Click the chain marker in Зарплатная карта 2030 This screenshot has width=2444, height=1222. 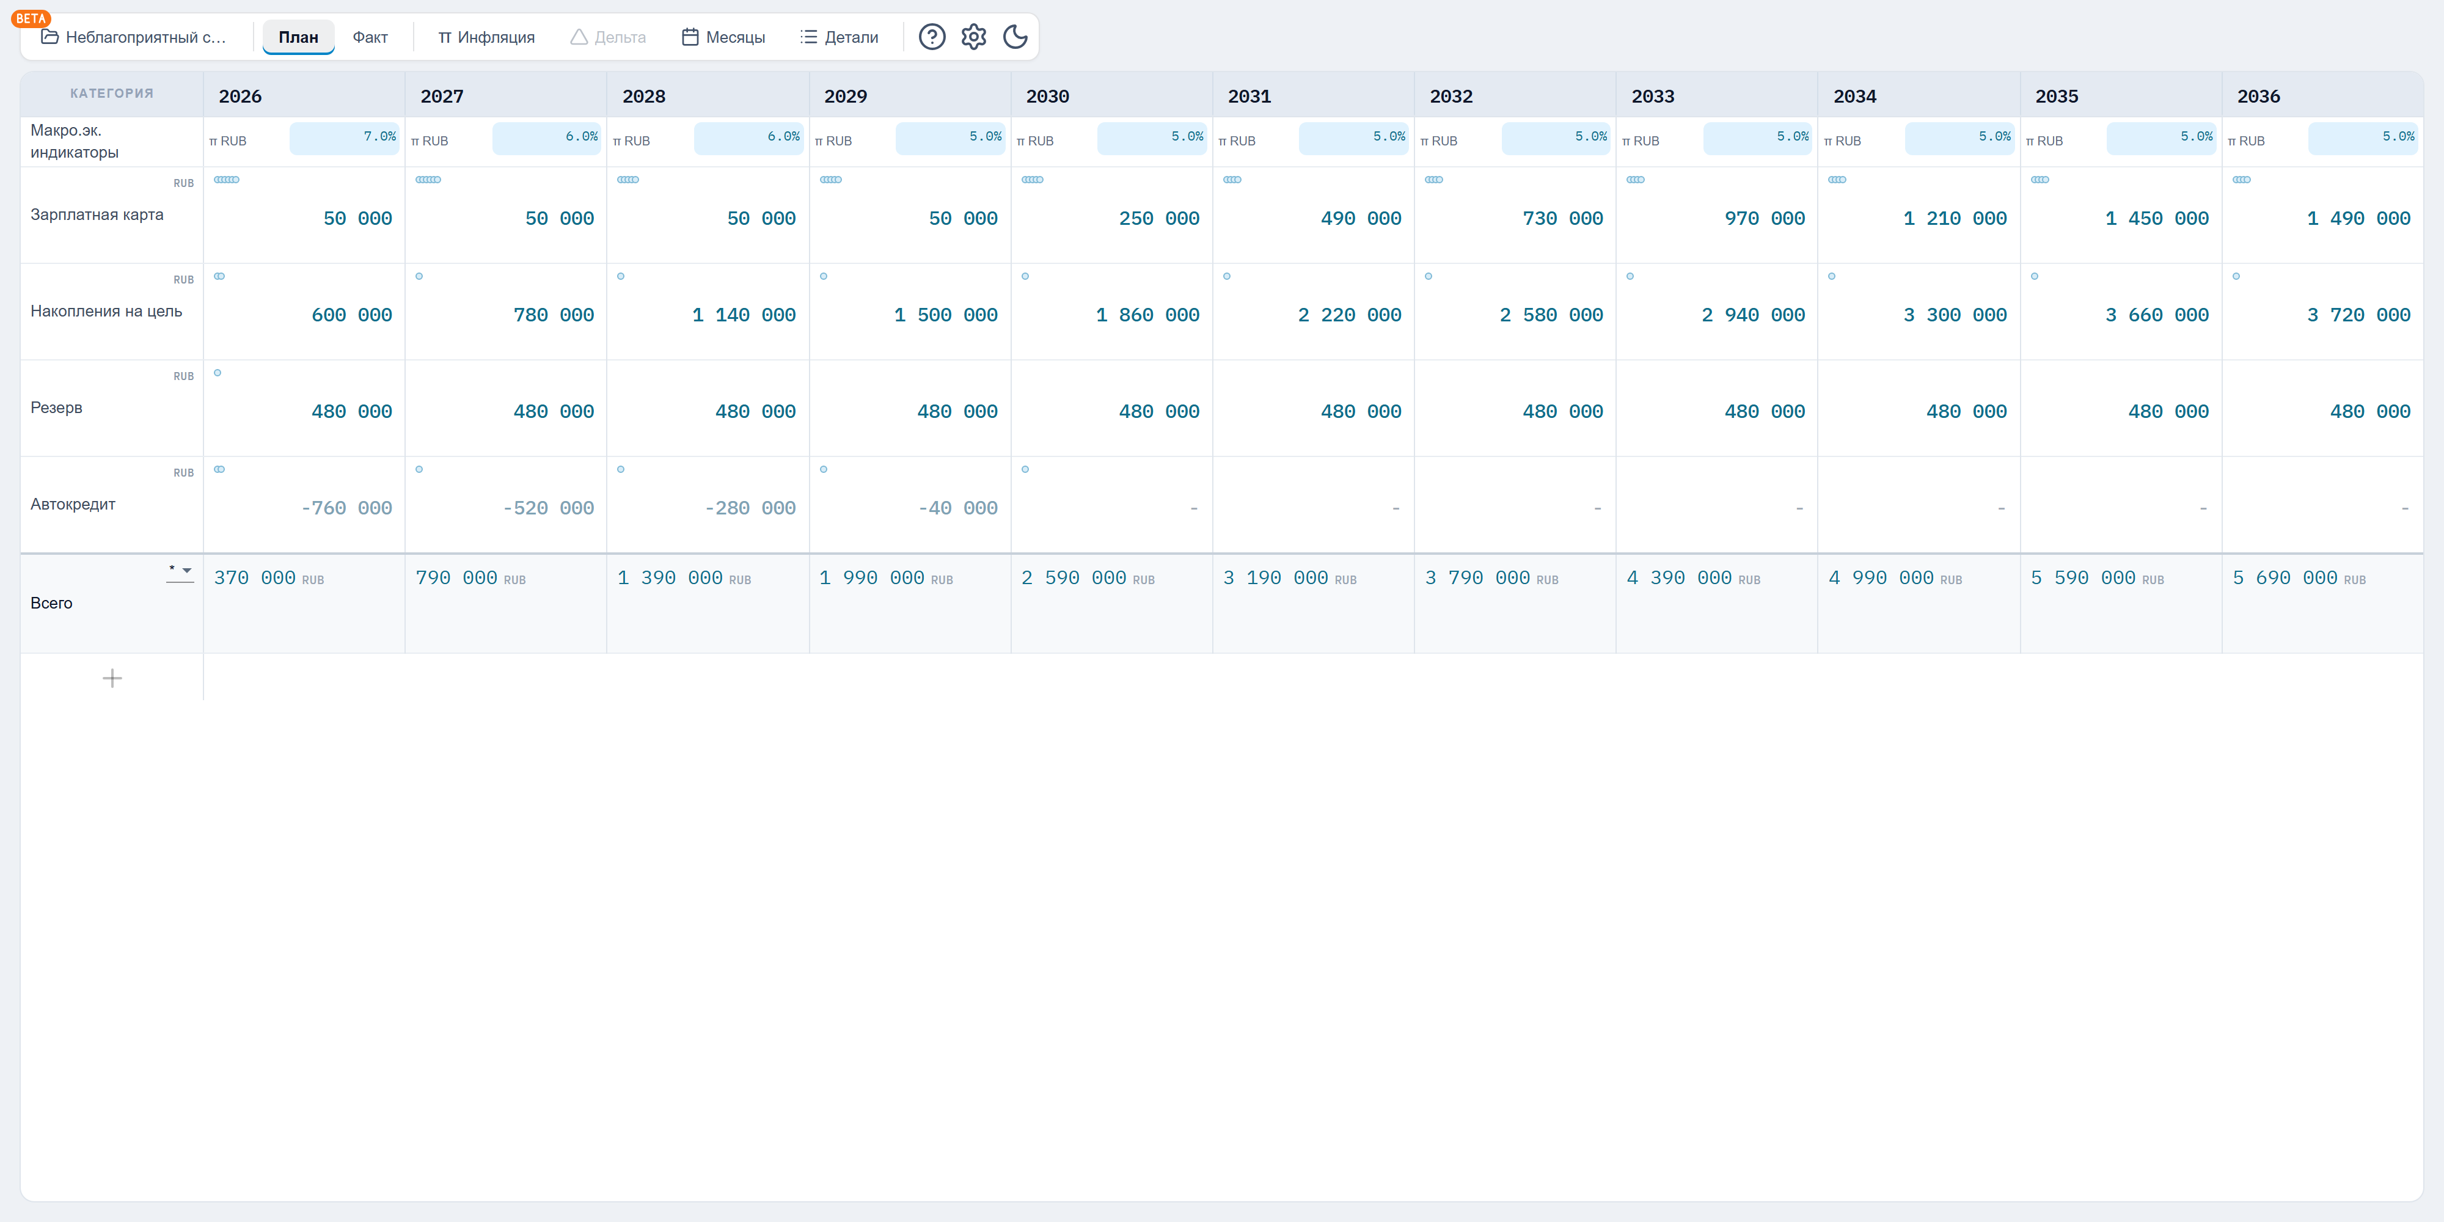pyautogui.click(x=1032, y=179)
